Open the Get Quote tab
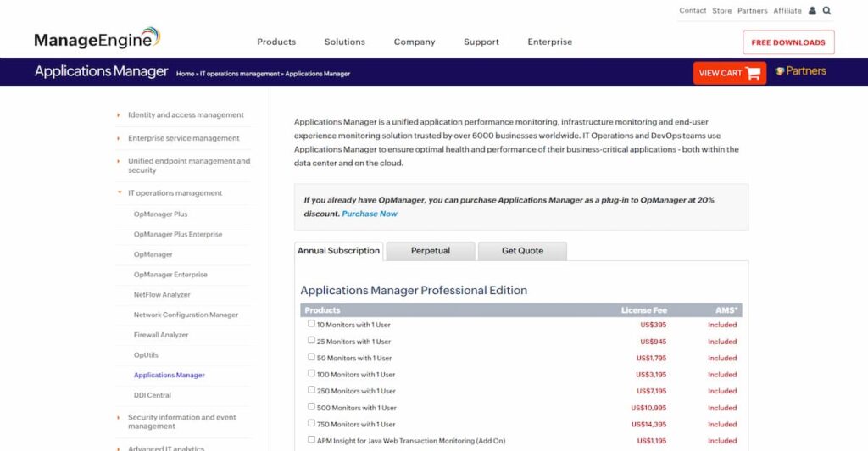This screenshot has height=451, width=868. 522,251
